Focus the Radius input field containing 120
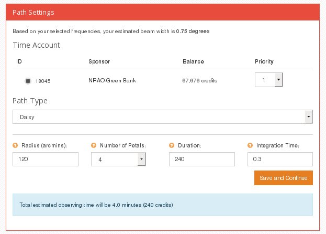The image size is (326, 234). coord(46,159)
